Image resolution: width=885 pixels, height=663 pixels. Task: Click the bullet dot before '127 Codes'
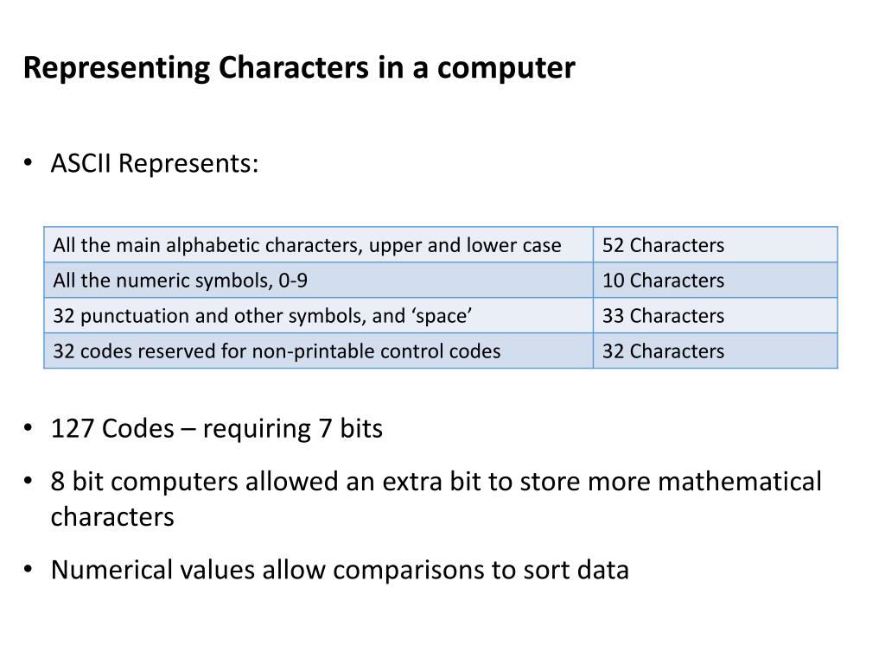point(29,428)
